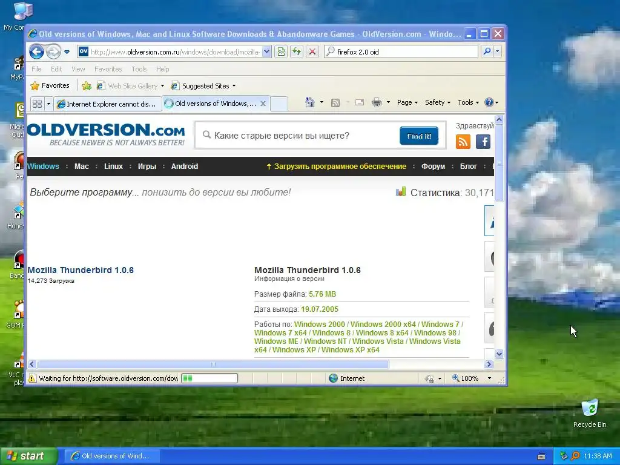
Task: Click the Forward navigation arrow
Action: click(x=53, y=51)
